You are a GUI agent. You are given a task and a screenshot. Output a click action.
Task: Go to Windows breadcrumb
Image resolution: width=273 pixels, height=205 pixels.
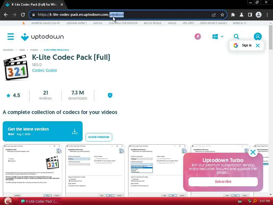[x=8, y=50]
